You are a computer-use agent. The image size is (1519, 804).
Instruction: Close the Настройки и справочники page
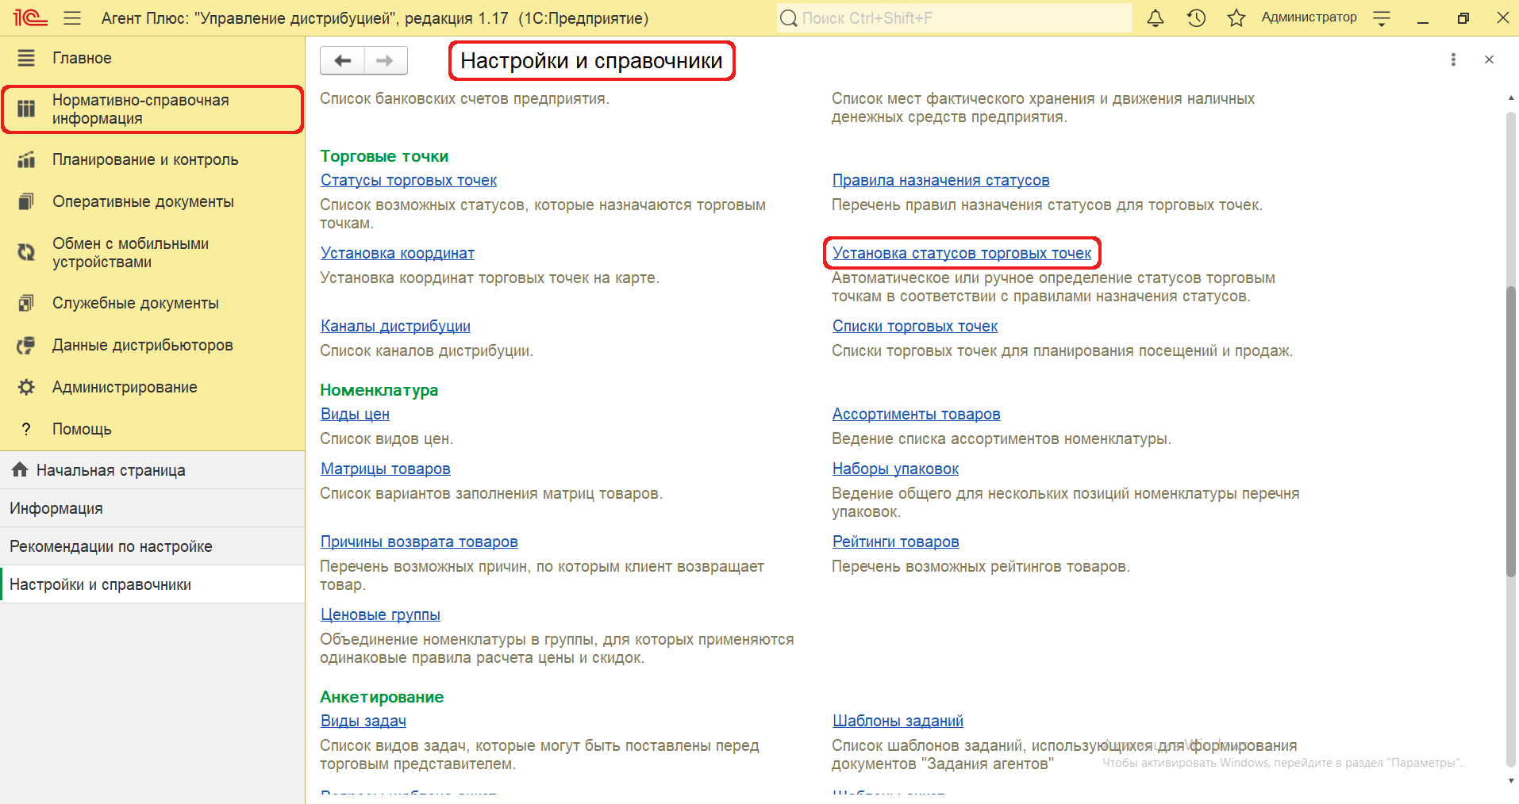point(1489,59)
